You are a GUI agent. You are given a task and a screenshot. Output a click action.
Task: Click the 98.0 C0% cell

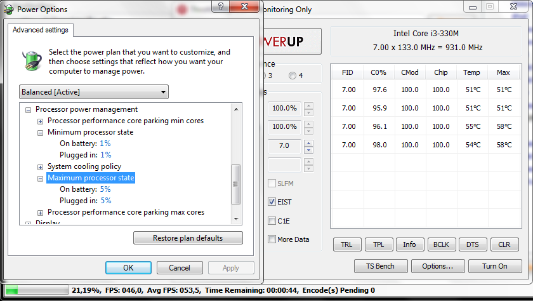tap(379, 145)
